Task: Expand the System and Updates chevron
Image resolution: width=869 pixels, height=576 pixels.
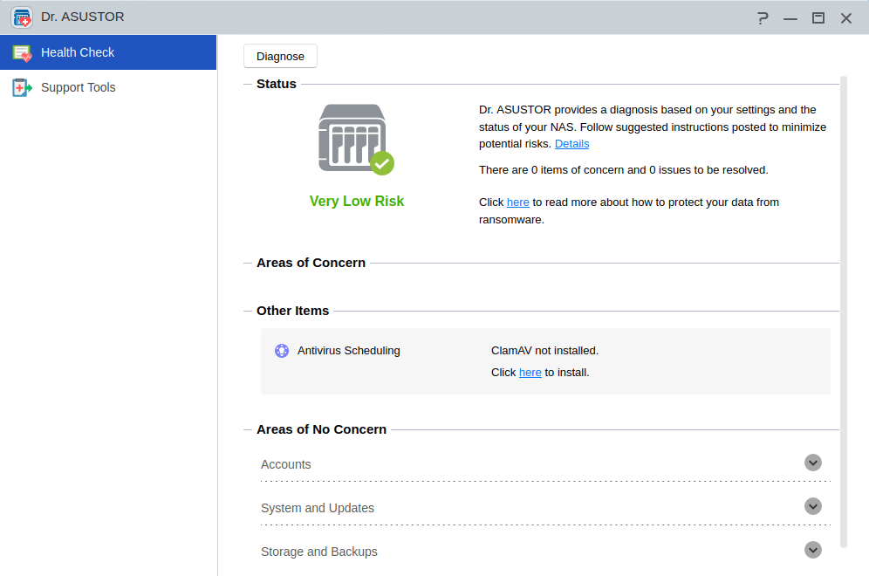Action: click(x=813, y=506)
